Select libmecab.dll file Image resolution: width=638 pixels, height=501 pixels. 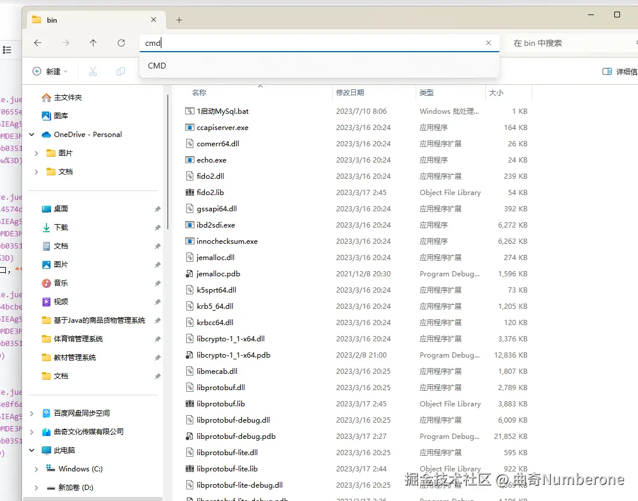point(217,371)
